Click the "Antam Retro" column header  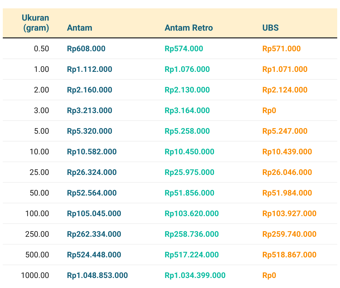189,28
